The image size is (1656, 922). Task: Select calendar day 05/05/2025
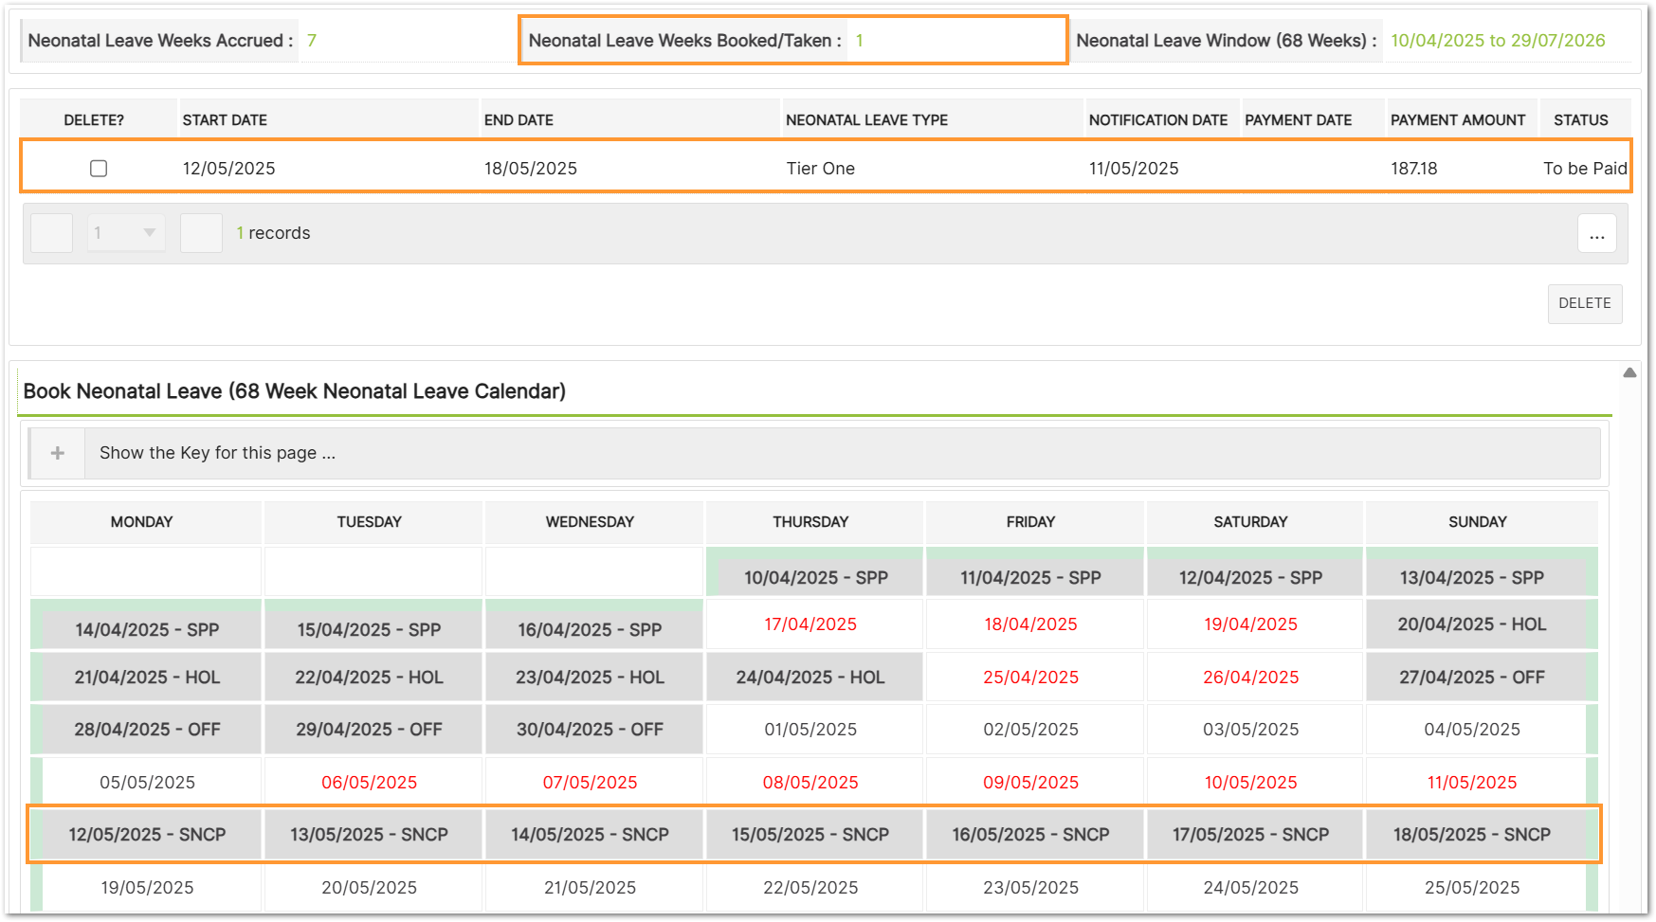click(x=147, y=783)
